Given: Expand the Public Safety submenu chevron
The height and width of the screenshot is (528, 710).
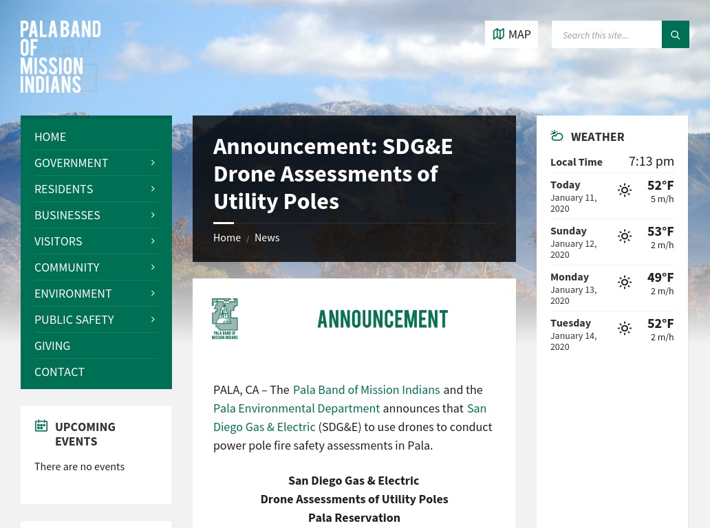Looking at the screenshot, I should (x=153, y=320).
